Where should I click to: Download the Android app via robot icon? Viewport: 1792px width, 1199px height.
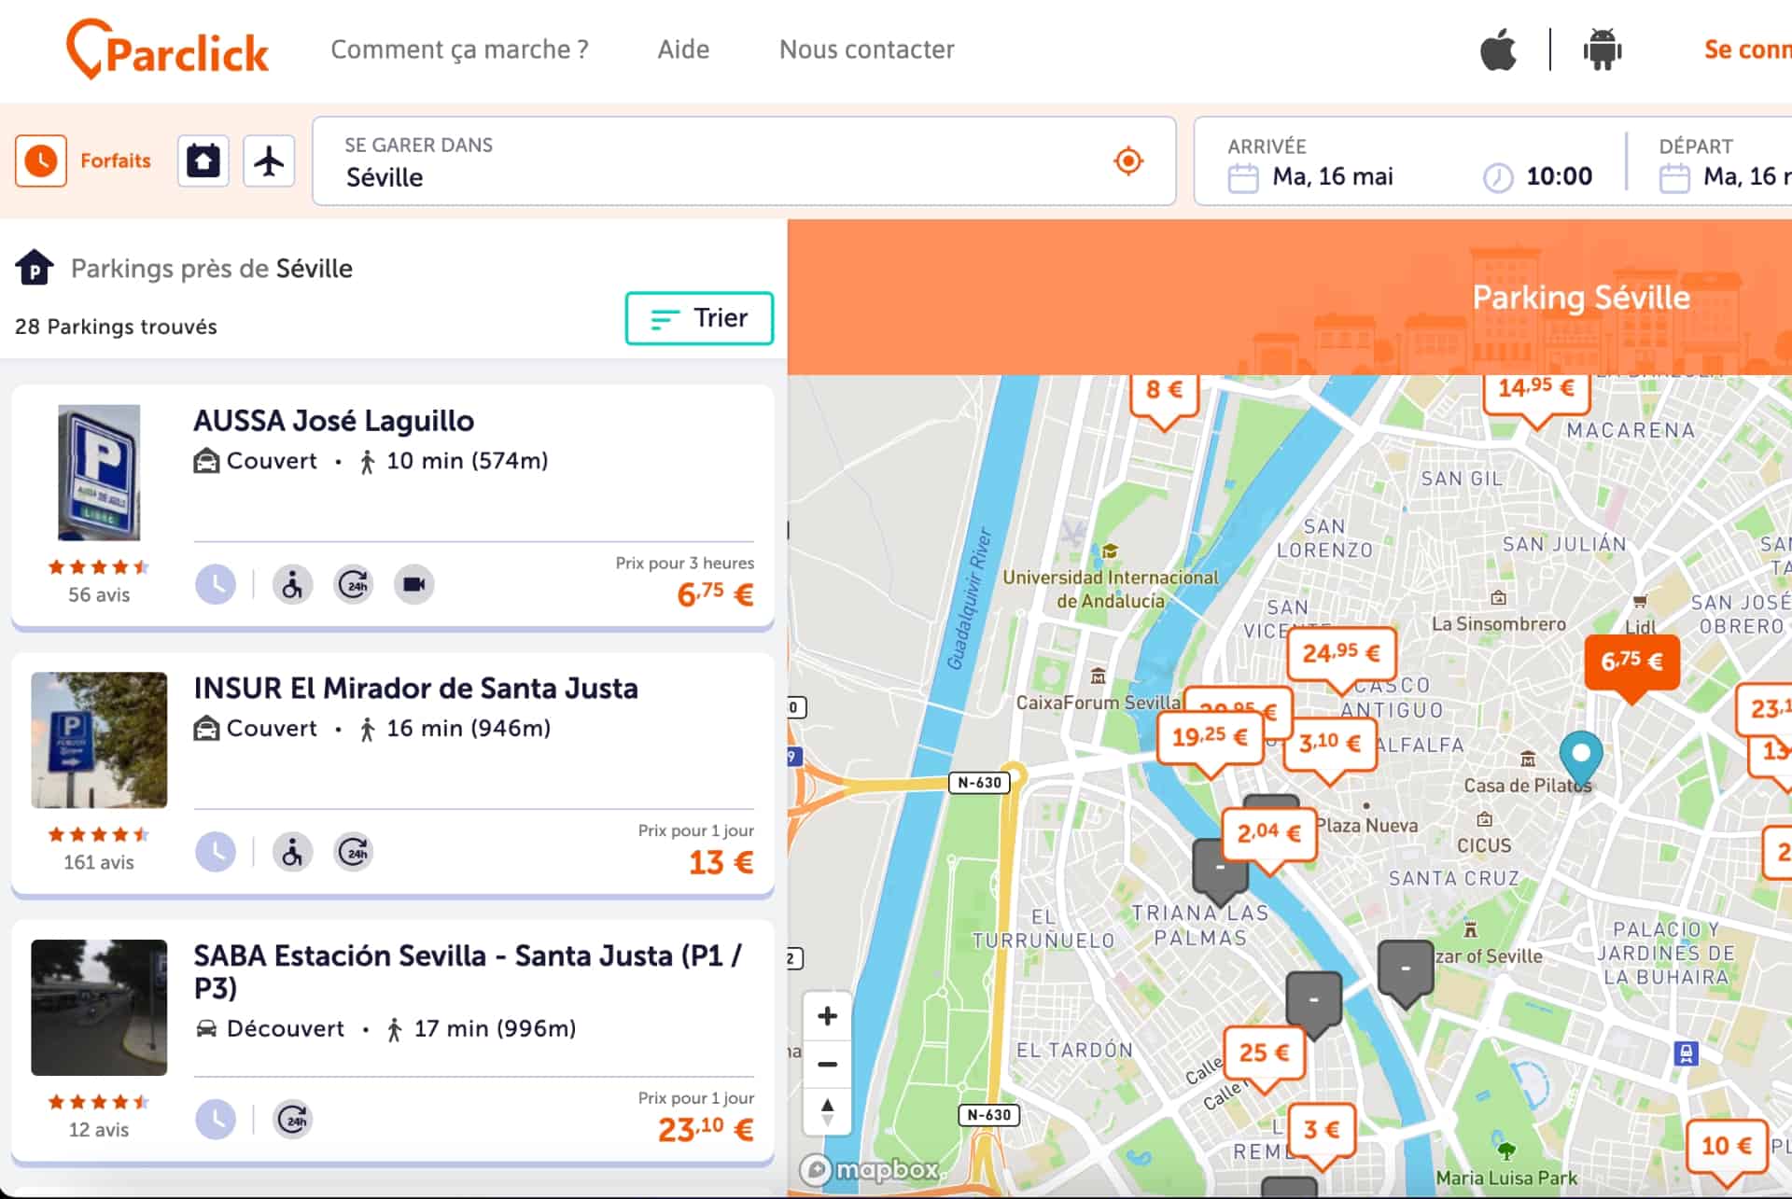pos(1602,49)
